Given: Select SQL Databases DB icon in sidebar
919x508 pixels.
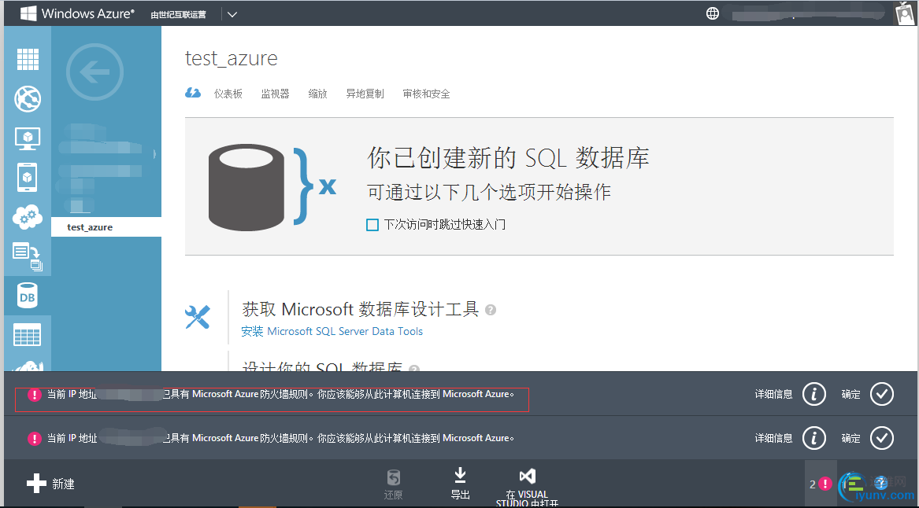Looking at the screenshot, I should coord(28,296).
